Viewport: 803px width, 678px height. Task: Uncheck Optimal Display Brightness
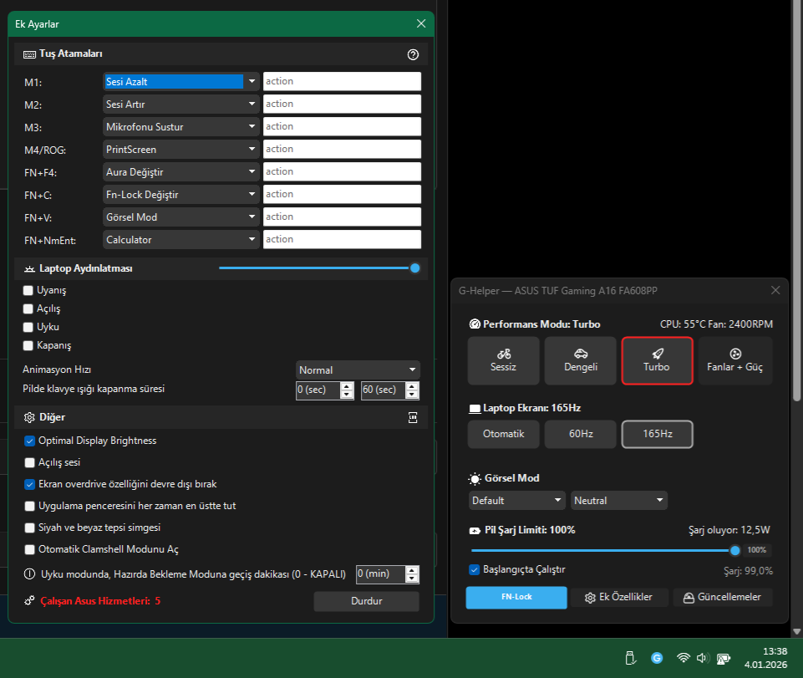pyautogui.click(x=30, y=441)
